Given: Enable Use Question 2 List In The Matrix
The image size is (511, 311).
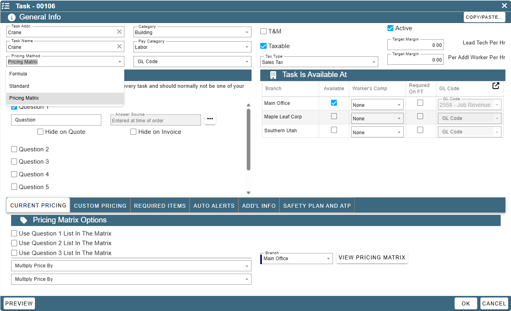Looking at the screenshot, I should pos(14,243).
